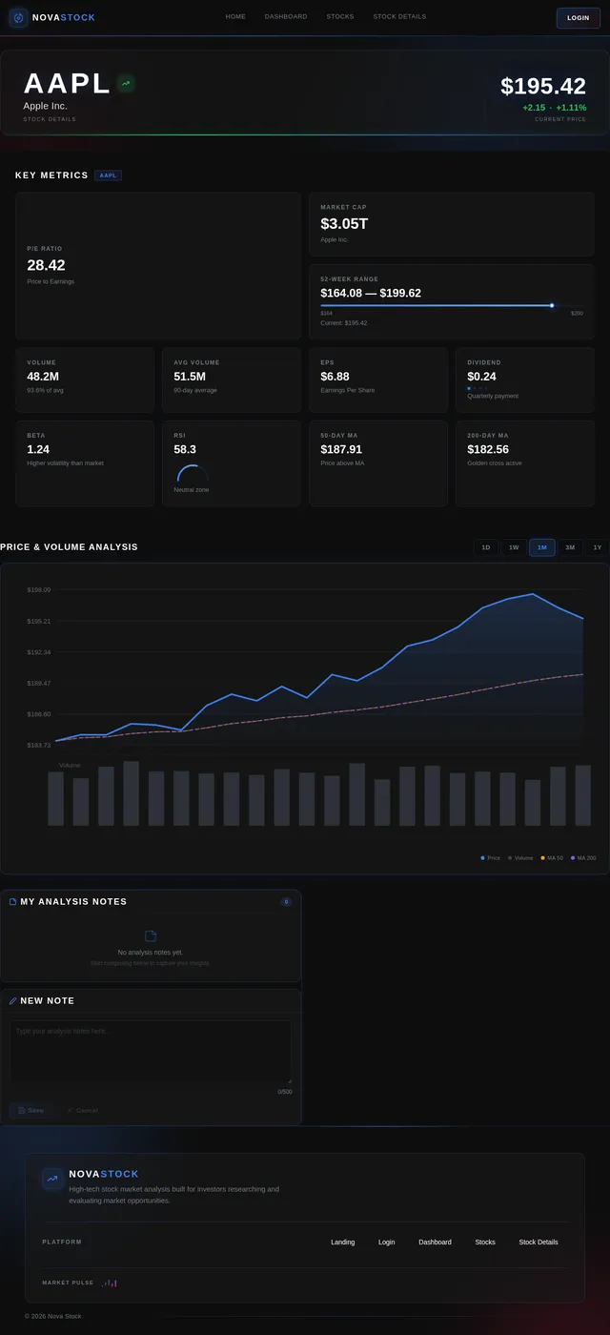
Task: Click the 52-week range slider marker
Action: (552, 305)
